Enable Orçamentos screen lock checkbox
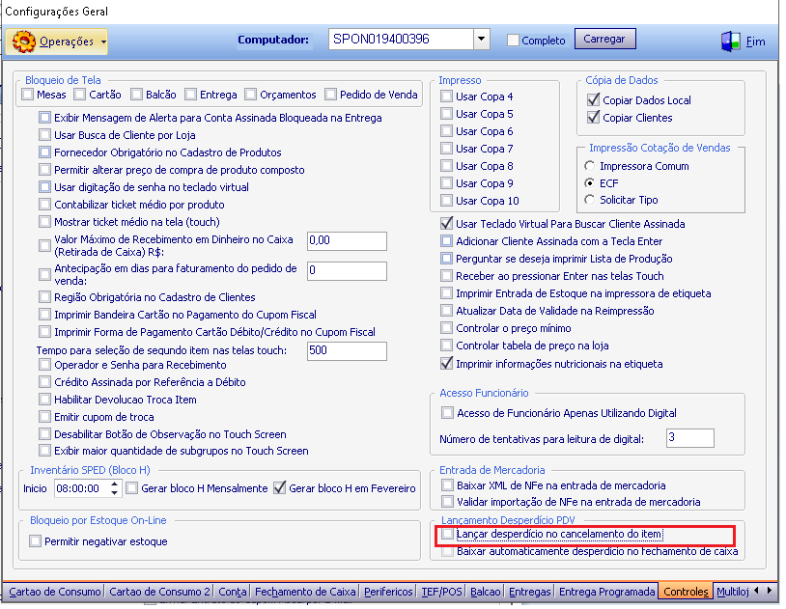The image size is (786, 609). point(251,95)
